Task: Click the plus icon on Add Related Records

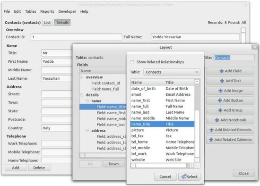Action: pos(211,130)
